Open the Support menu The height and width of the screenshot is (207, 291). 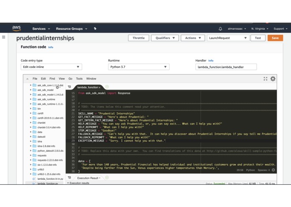tap(281, 29)
